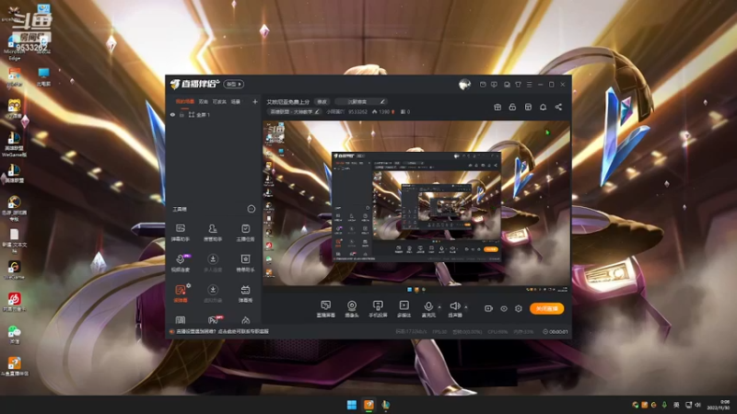
Task: Click the streaming companion taskbar icon
Action: (369, 405)
